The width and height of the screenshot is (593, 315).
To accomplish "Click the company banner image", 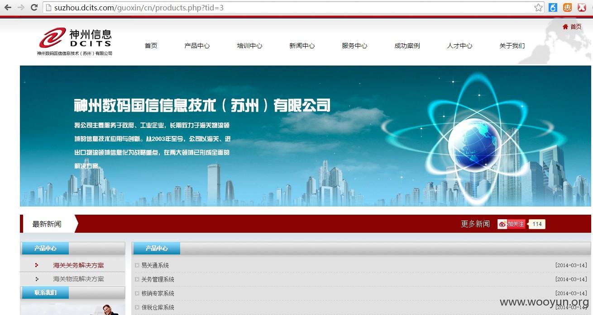I will (x=306, y=136).
